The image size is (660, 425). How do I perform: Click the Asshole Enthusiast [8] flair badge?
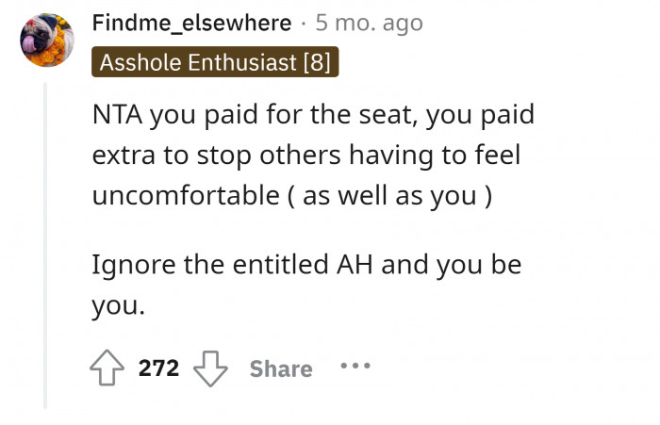tap(215, 63)
